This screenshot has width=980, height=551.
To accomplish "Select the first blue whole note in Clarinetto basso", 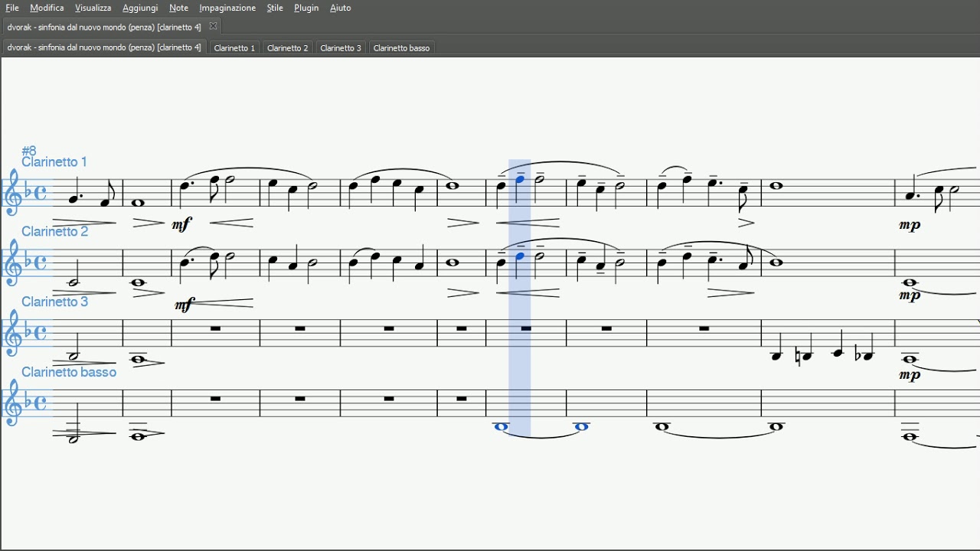I will click(x=501, y=427).
